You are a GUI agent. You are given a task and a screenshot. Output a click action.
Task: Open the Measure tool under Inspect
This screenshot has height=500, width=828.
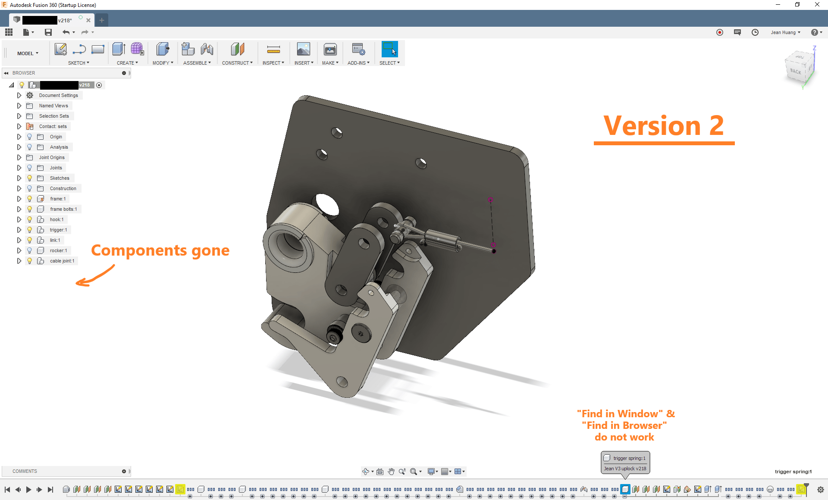click(273, 50)
